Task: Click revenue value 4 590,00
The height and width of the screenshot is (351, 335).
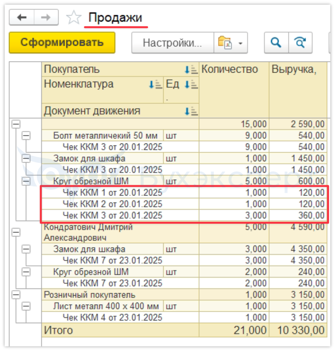Action: click(307, 227)
